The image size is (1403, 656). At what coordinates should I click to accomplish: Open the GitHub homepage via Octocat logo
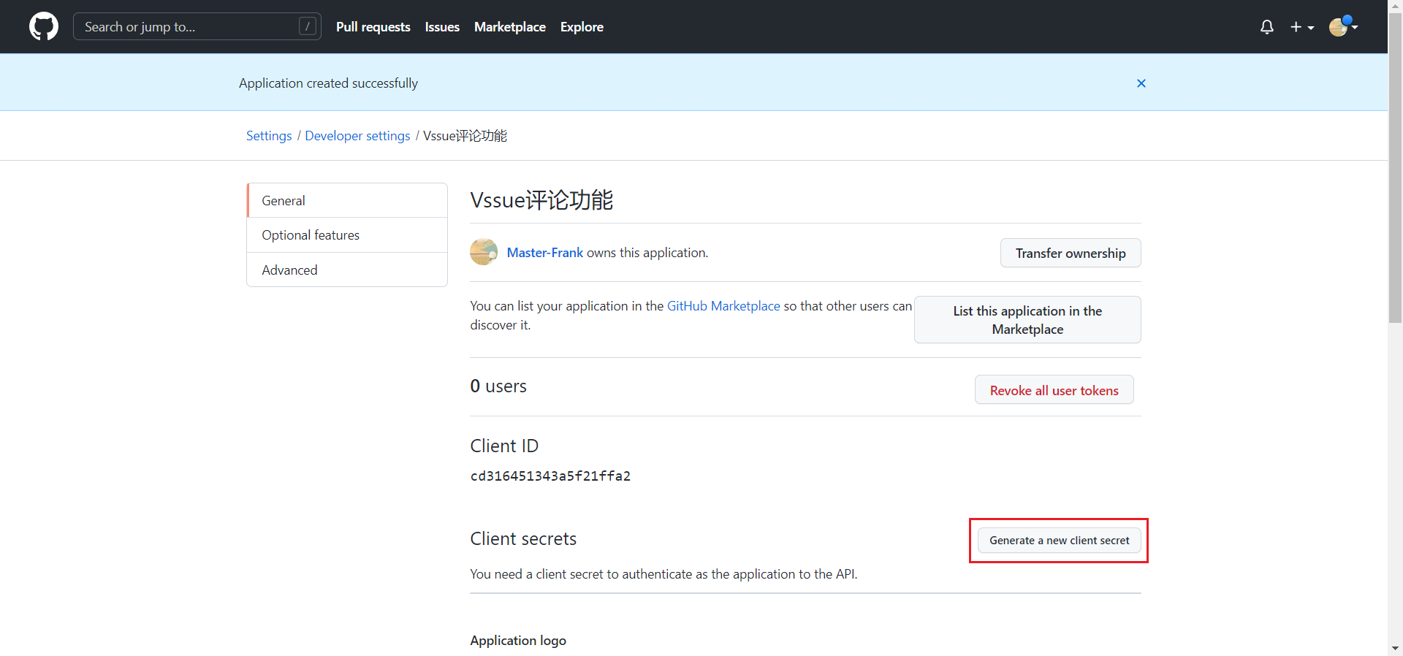tap(44, 26)
